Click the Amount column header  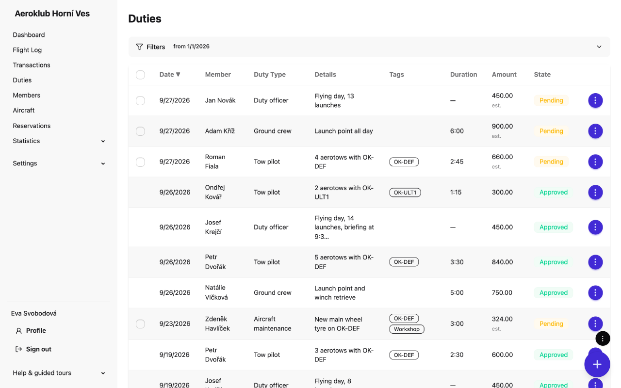coord(504,75)
